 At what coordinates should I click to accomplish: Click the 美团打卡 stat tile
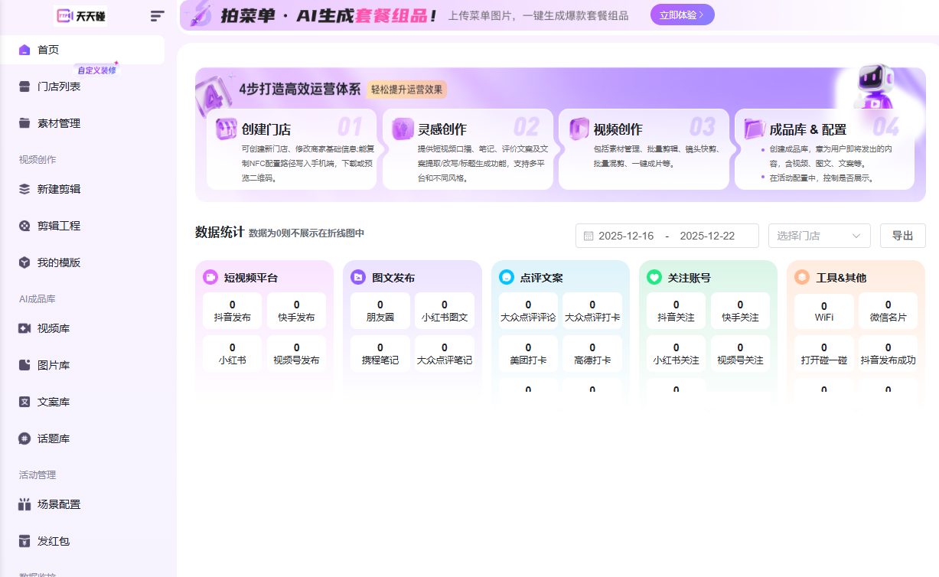point(528,354)
